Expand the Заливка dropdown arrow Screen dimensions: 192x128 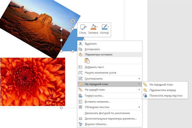[x=97, y=27]
